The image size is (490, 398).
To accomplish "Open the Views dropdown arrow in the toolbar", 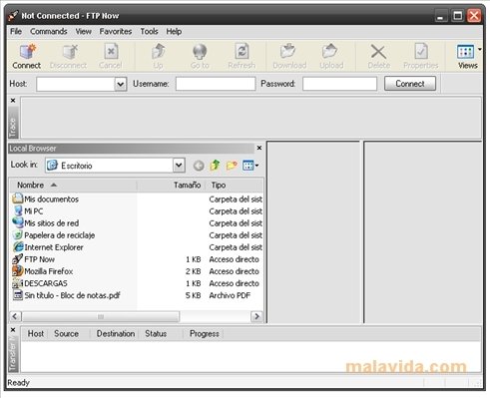I will pyautogui.click(x=479, y=50).
